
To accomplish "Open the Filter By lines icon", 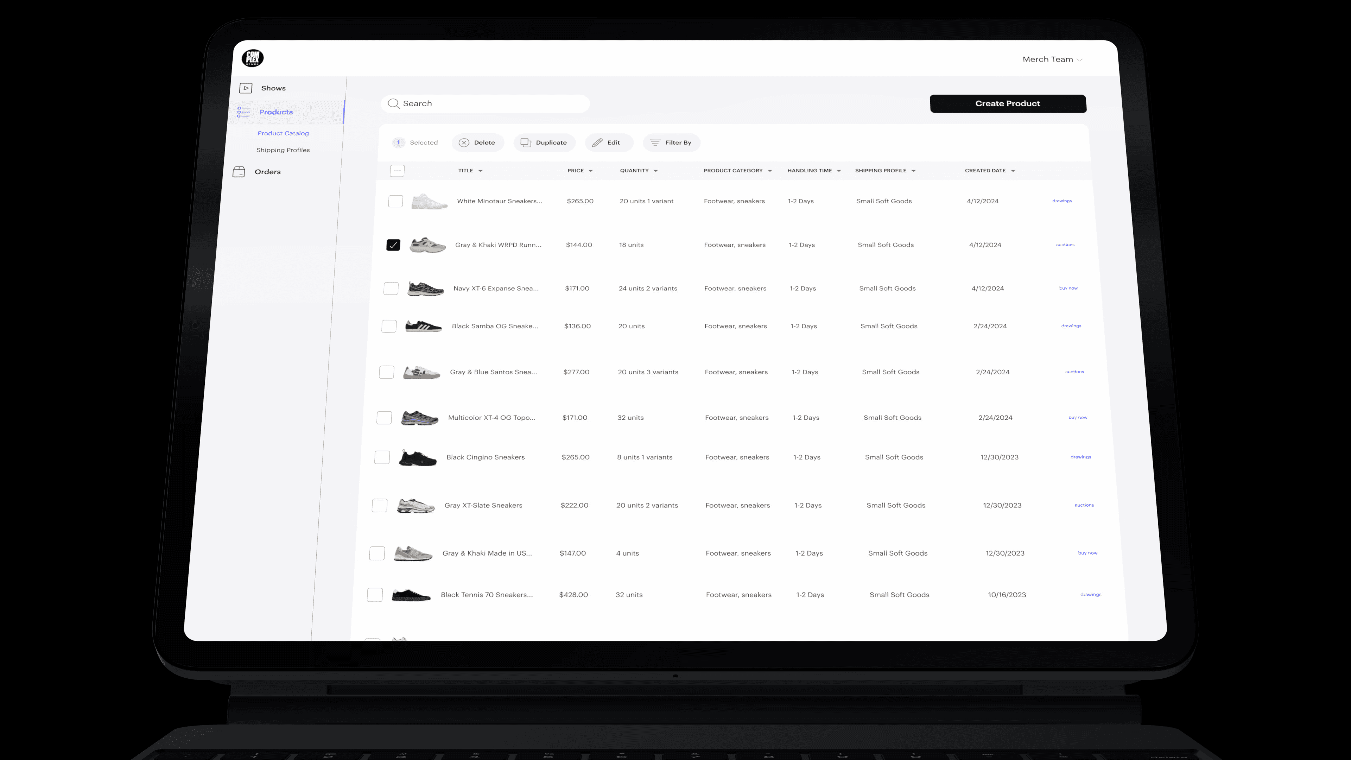I will [654, 142].
